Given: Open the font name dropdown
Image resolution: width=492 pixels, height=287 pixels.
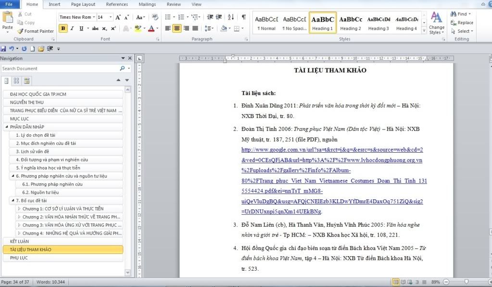Looking at the screenshot, I should [93, 17].
